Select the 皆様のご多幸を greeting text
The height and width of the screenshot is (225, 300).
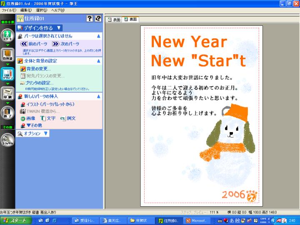coord(184,111)
